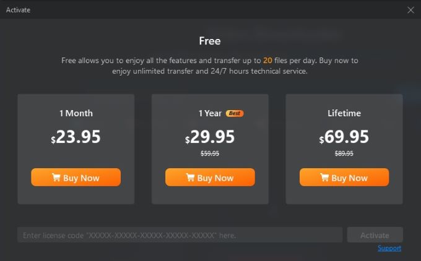Viewport: 421px width, 261px height.
Task: Click the crossed-out $59.95 original price
Action: click(210, 153)
